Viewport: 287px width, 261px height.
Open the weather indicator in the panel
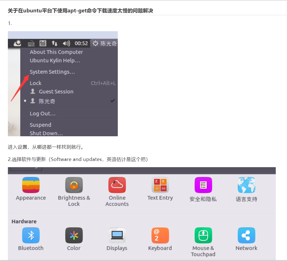17,43
